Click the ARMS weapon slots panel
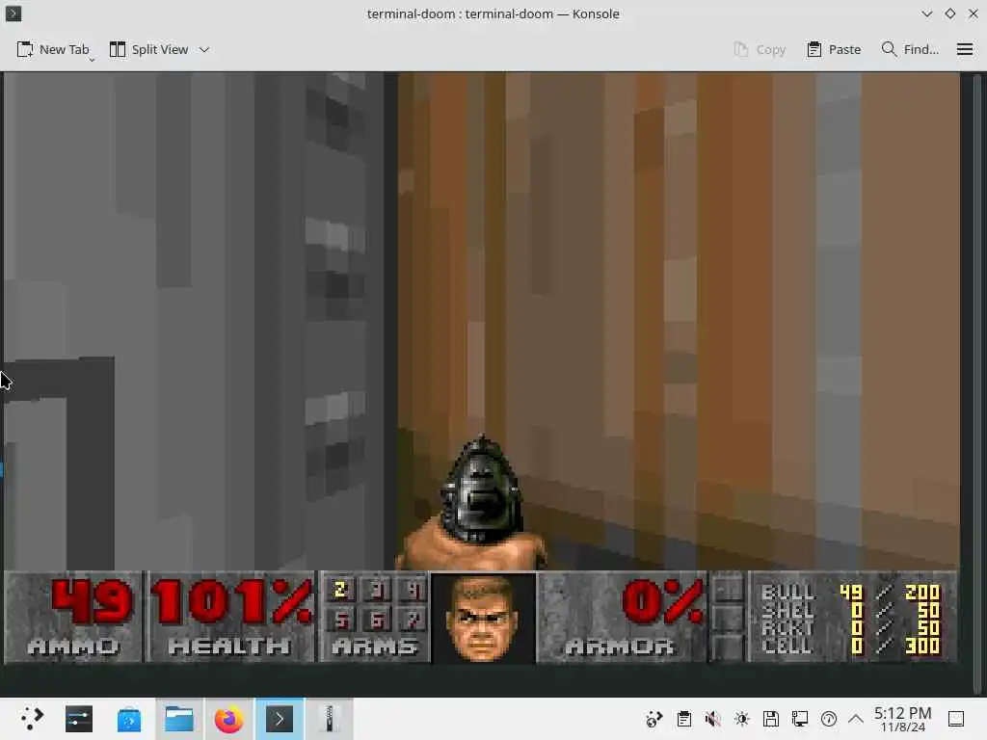Screen dimensions: 987x740 click(x=375, y=617)
